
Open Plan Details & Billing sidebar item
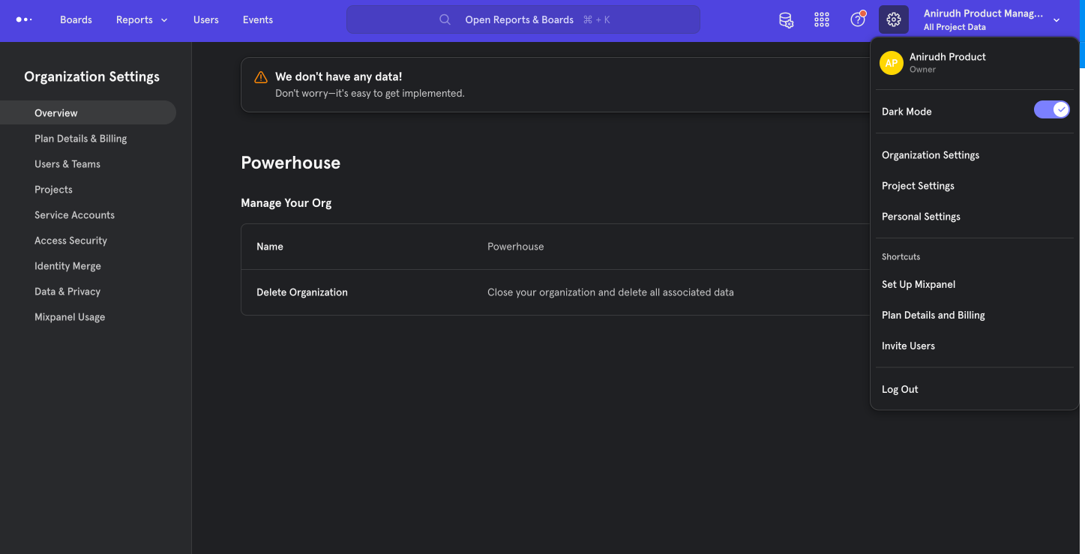pos(88,139)
